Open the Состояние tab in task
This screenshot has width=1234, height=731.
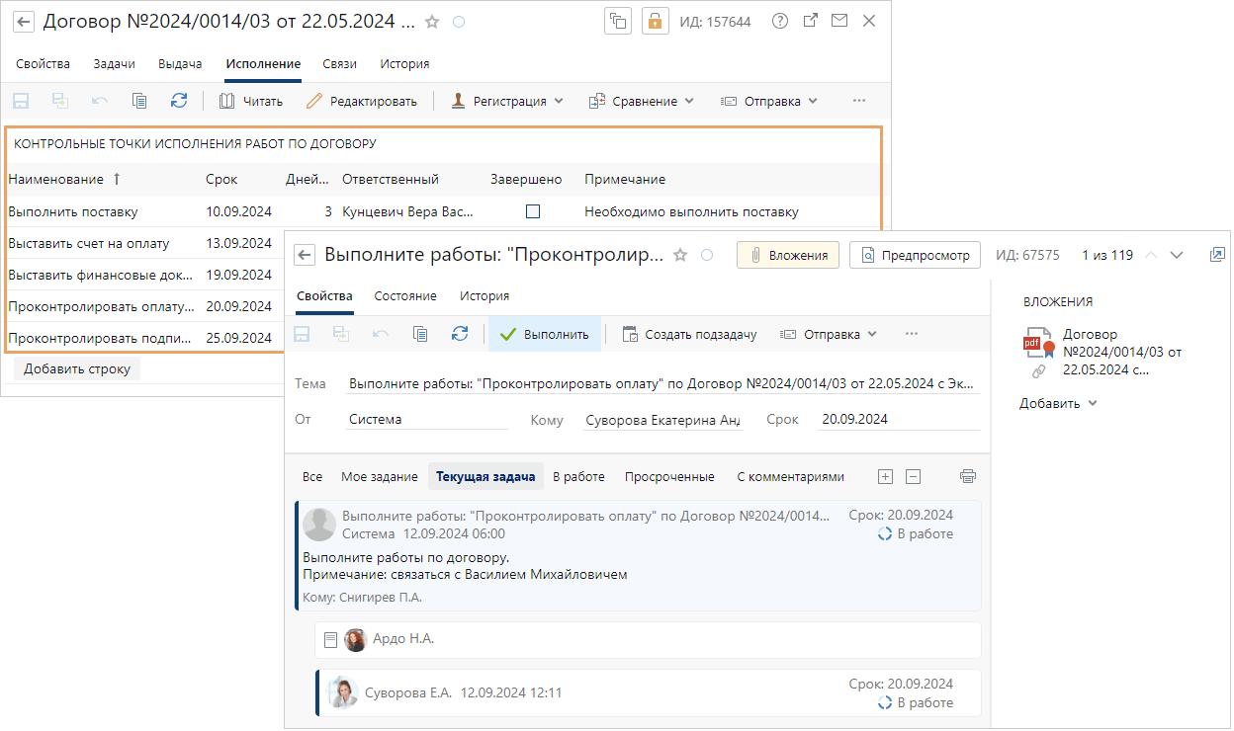[x=405, y=295]
